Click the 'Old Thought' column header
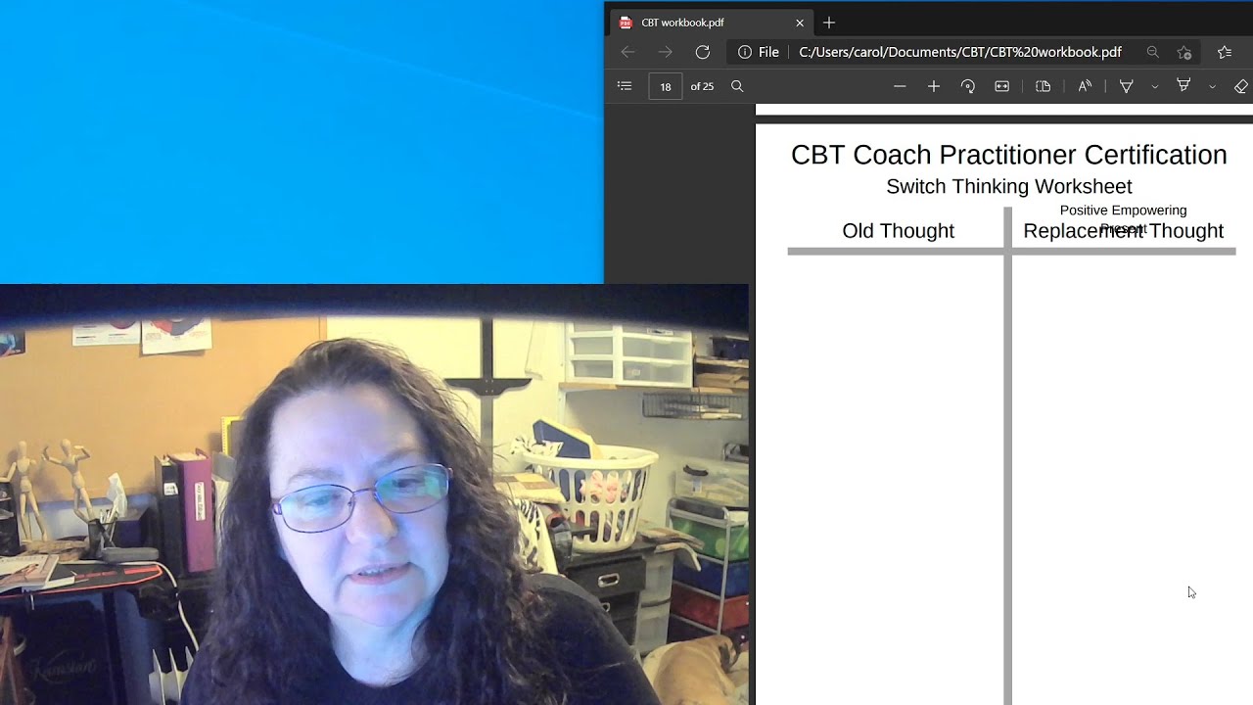Image resolution: width=1253 pixels, height=705 pixels. [898, 231]
